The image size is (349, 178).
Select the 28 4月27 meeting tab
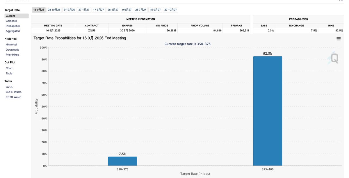click(x=113, y=10)
